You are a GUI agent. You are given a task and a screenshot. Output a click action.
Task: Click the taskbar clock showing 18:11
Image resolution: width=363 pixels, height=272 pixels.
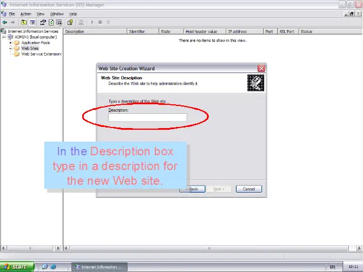(x=353, y=267)
